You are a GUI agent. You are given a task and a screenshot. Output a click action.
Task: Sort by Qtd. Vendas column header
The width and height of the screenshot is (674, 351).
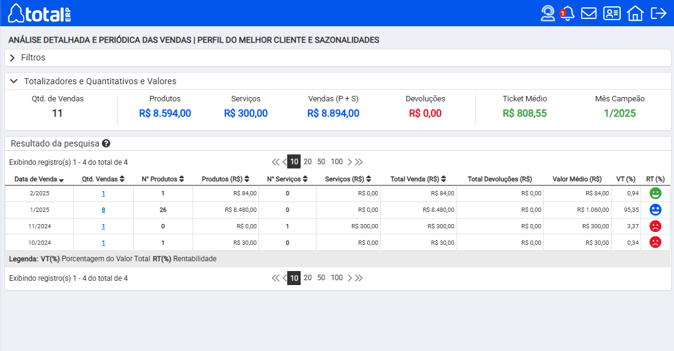[x=103, y=179]
